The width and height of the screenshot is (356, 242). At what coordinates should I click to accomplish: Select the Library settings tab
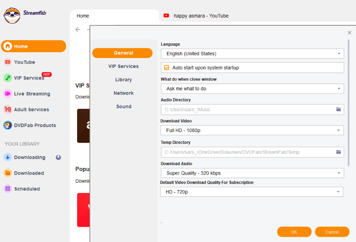click(x=123, y=80)
